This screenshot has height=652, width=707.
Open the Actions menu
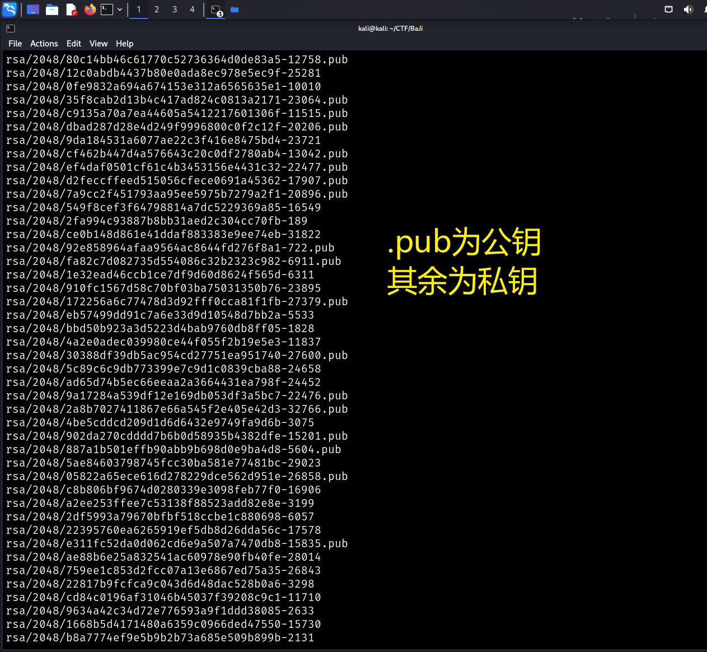(x=44, y=44)
